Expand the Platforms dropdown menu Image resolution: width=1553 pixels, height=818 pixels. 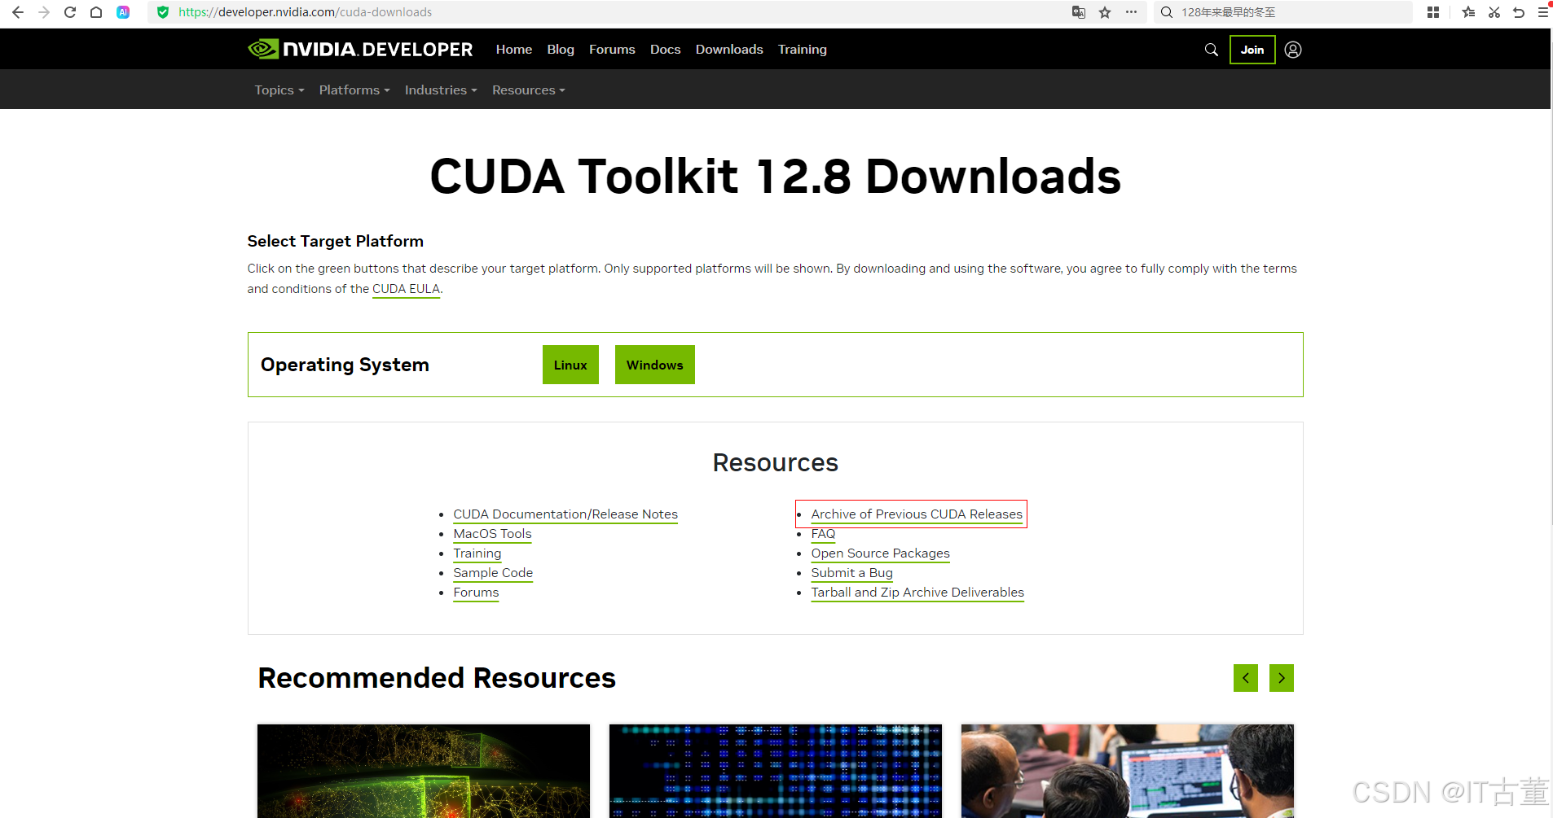(x=354, y=90)
